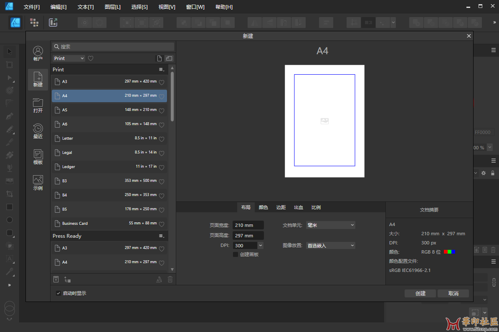The height and width of the screenshot is (332, 499).
Task: Select the Crop tool in the toolbar
Action: point(10,194)
